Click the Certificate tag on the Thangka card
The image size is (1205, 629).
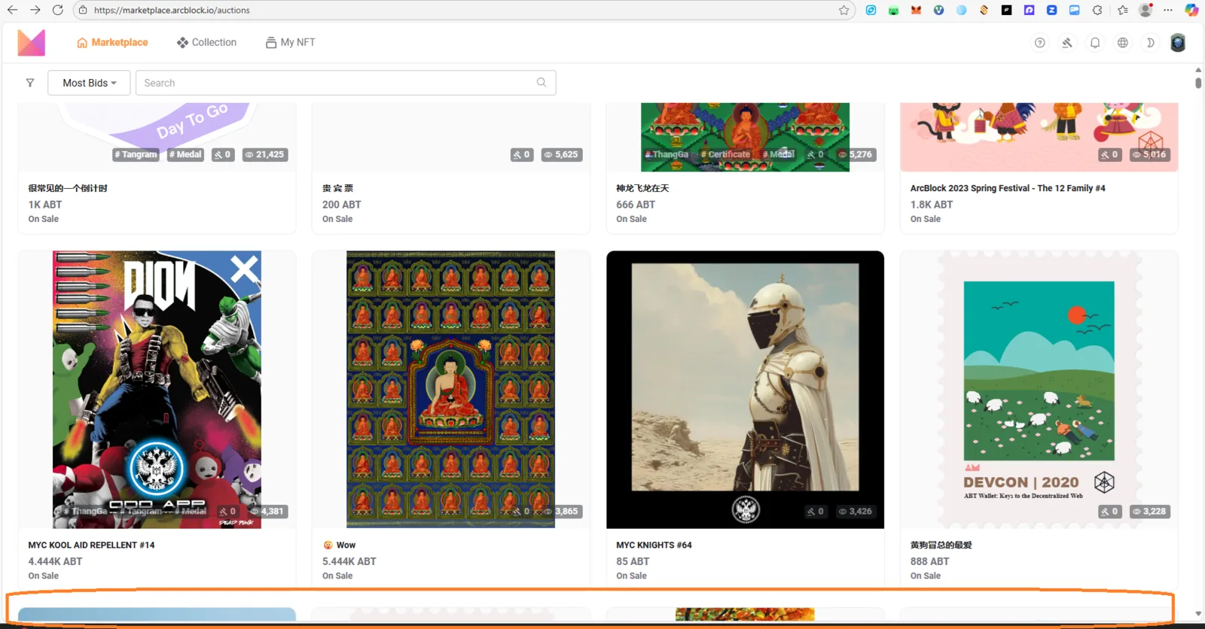[725, 154]
